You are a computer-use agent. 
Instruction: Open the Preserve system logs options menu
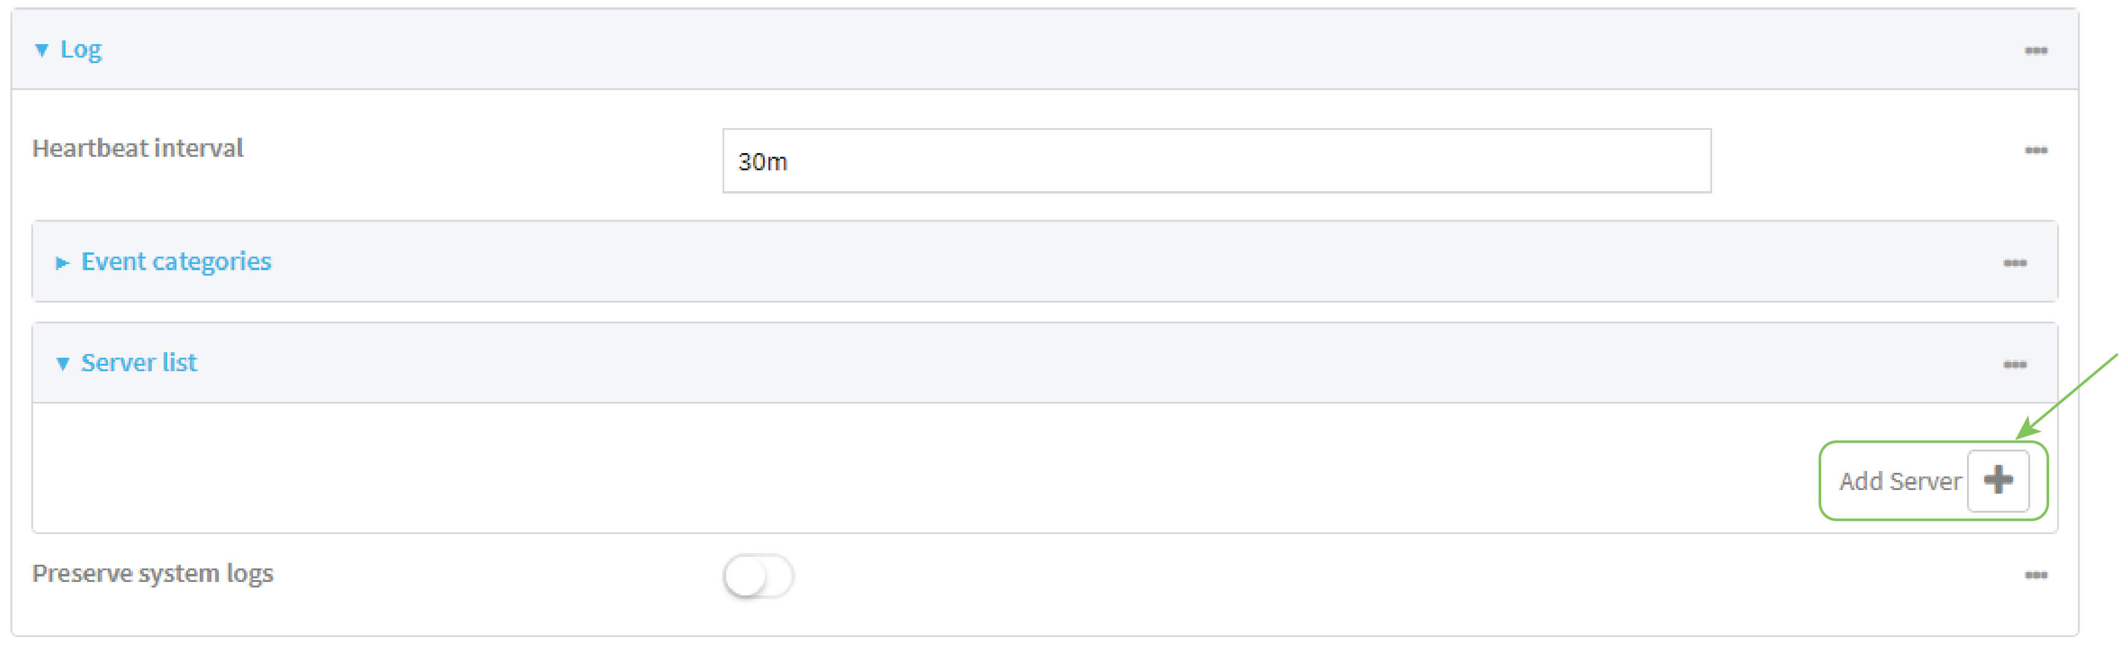point(2035,575)
